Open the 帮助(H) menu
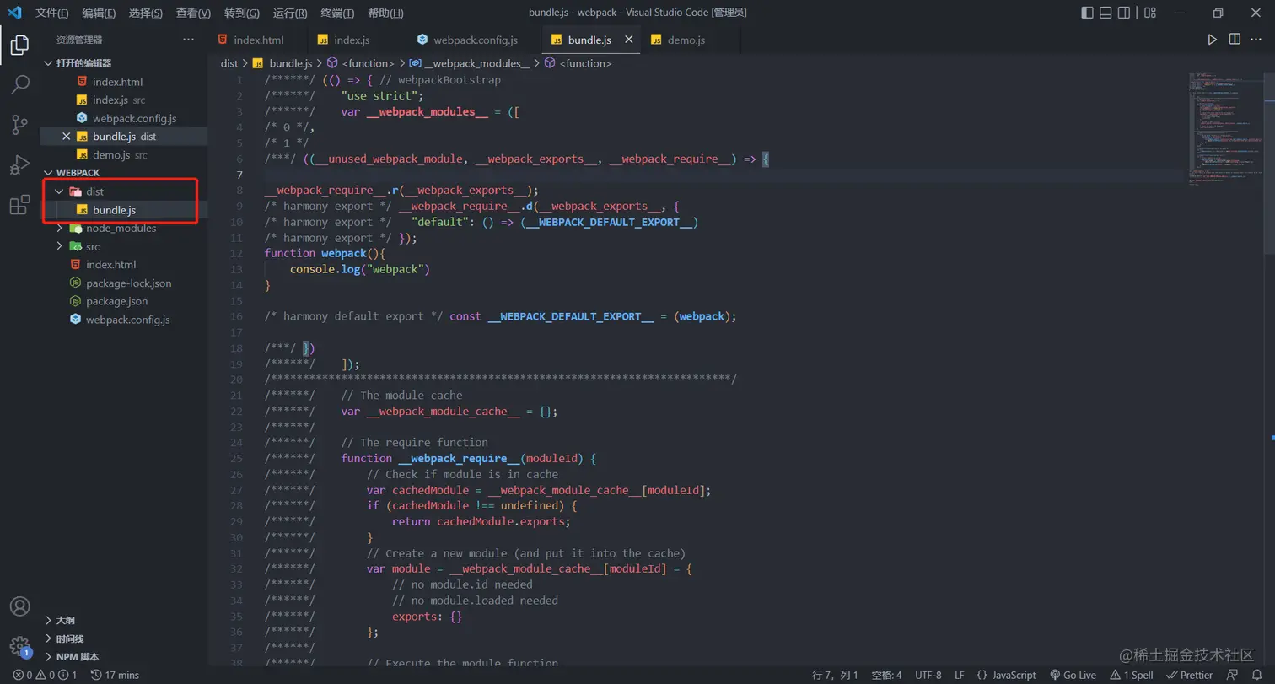Image resolution: width=1275 pixels, height=684 pixels. [x=386, y=13]
